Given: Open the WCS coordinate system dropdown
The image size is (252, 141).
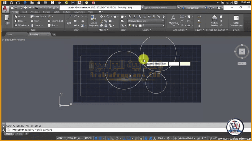Looking at the screenshot, I should (x=242, y=64).
